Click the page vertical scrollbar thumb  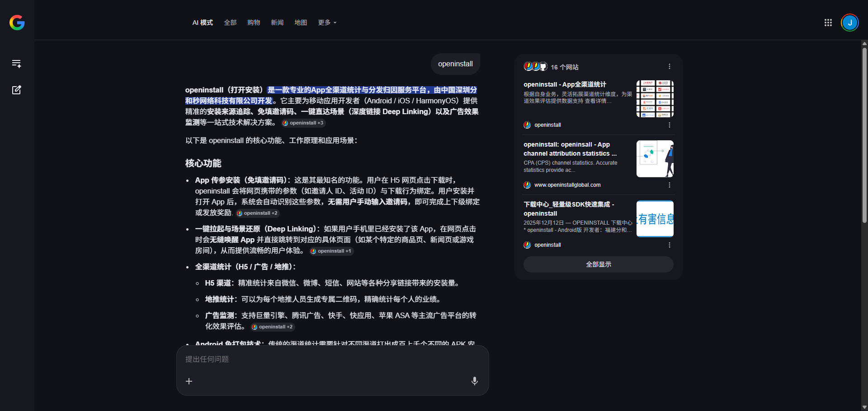(x=864, y=135)
